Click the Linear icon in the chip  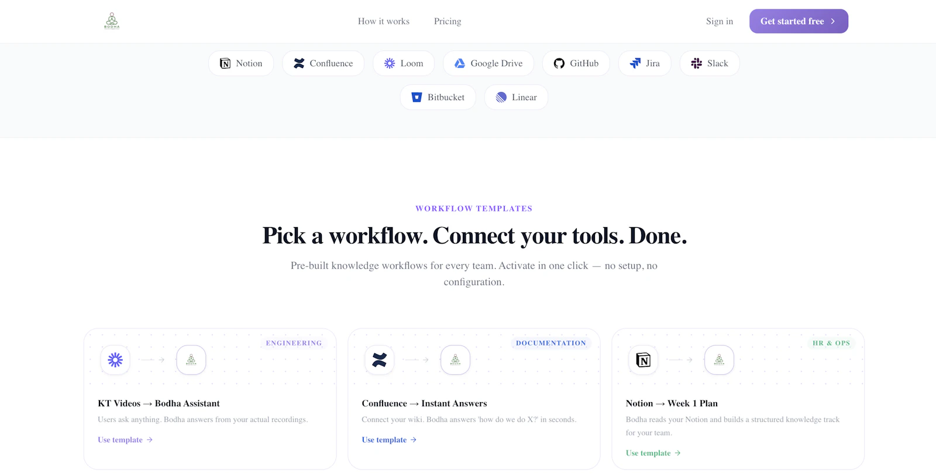501,97
